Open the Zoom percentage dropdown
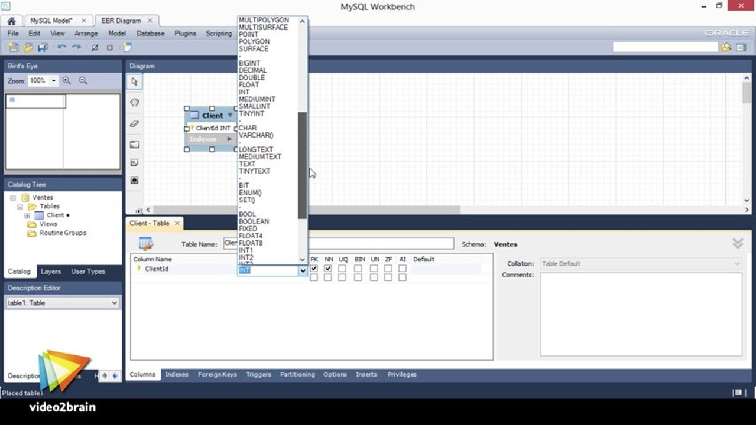Viewport: 756px width, 425px height. click(x=54, y=80)
